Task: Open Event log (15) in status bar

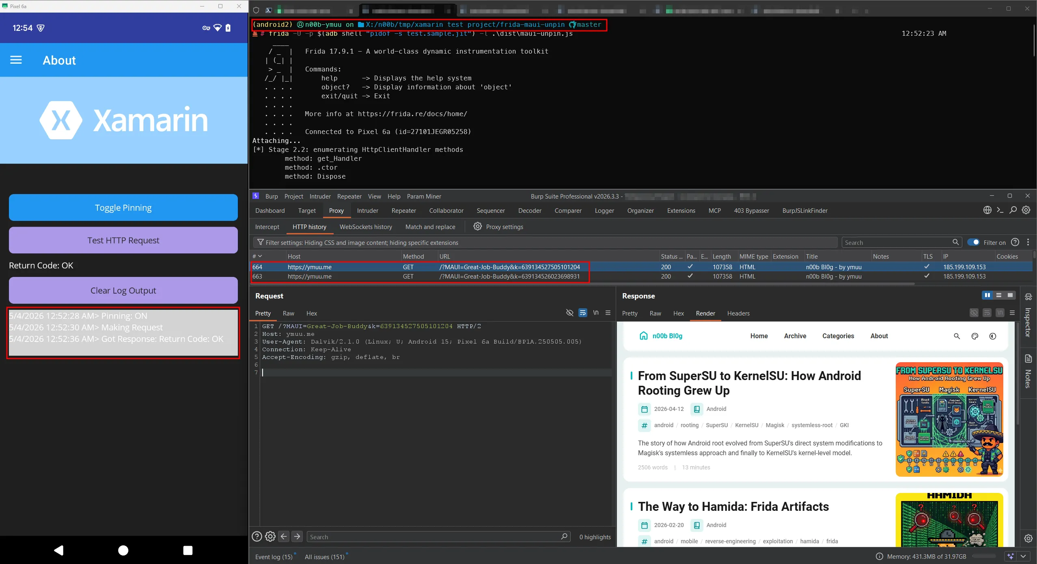Action: click(274, 557)
